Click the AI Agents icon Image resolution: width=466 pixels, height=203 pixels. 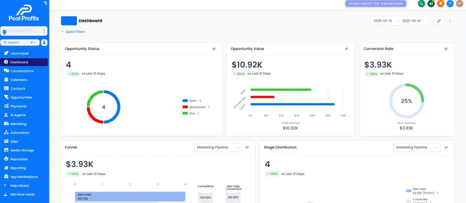coord(6,115)
